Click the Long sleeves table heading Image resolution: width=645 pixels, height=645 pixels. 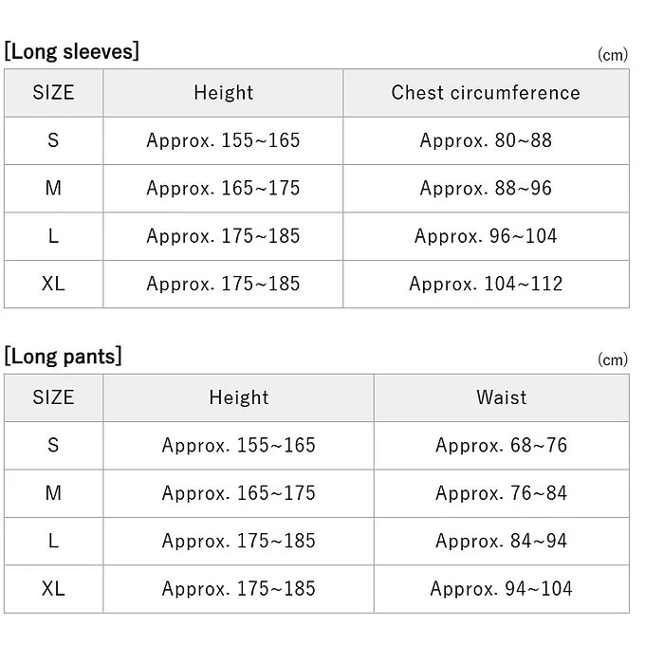point(71,52)
